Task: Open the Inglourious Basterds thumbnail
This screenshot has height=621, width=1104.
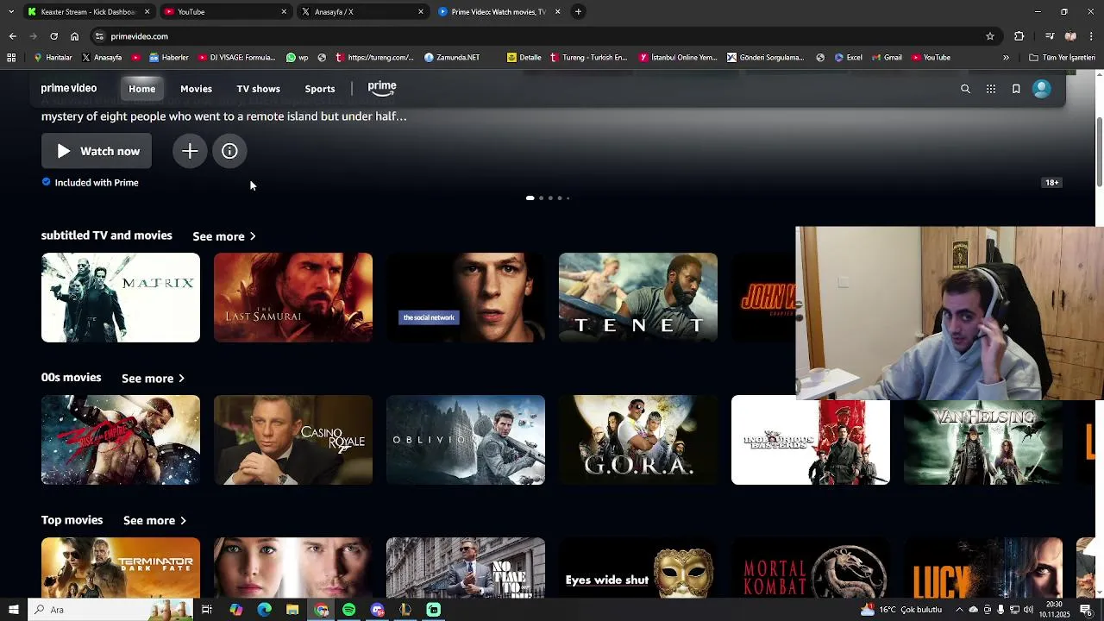Action: [811, 442]
